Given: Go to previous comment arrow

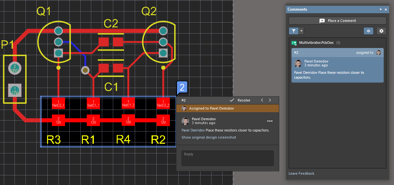Looking at the screenshot, I should (x=262, y=100).
